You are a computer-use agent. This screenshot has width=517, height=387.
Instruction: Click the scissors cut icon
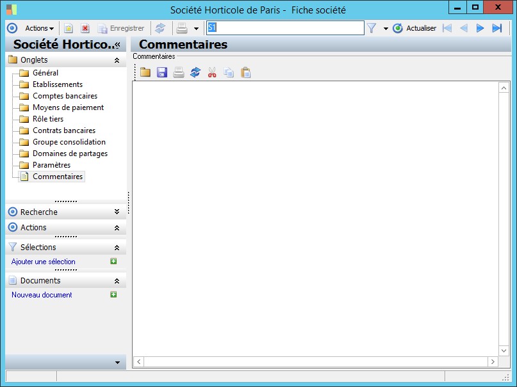point(212,72)
